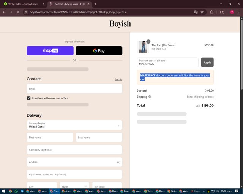Click the Discount code or gift card field

[167, 63]
